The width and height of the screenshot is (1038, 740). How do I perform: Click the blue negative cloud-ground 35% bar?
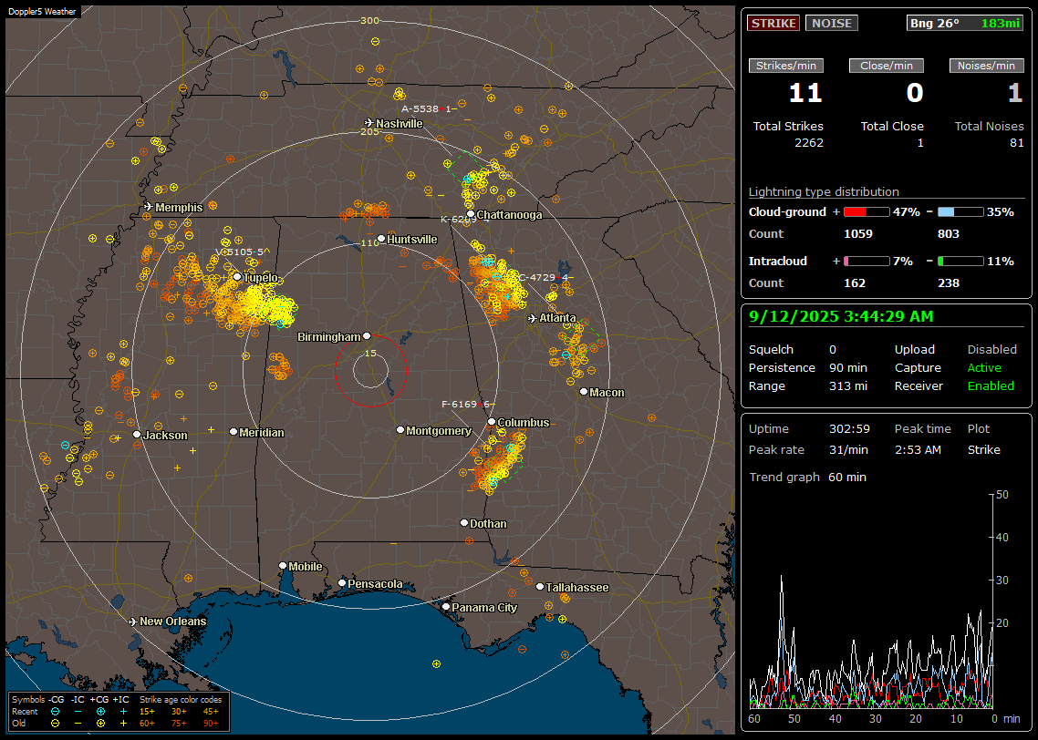tap(960, 212)
